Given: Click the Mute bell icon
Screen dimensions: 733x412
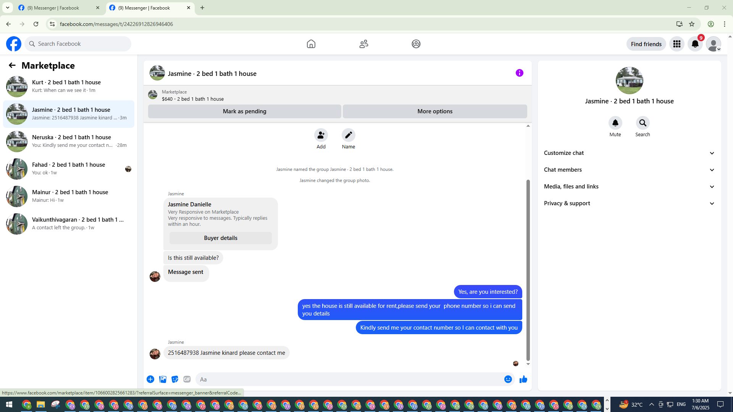Looking at the screenshot, I should pos(615,123).
